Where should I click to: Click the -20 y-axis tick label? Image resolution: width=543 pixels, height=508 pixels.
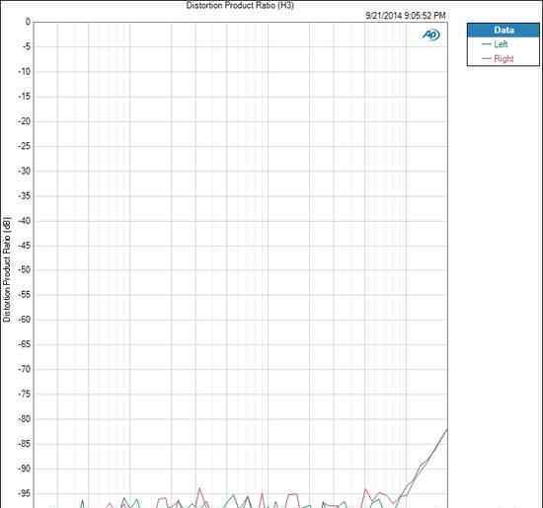(25, 121)
